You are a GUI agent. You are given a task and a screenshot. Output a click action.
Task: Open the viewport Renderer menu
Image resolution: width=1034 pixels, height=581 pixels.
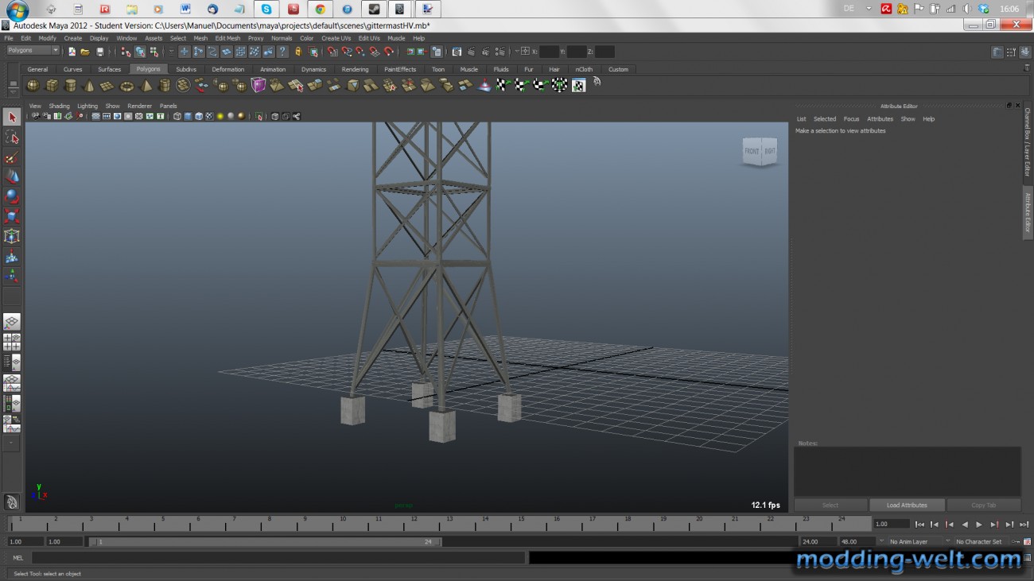coord(139,106)
